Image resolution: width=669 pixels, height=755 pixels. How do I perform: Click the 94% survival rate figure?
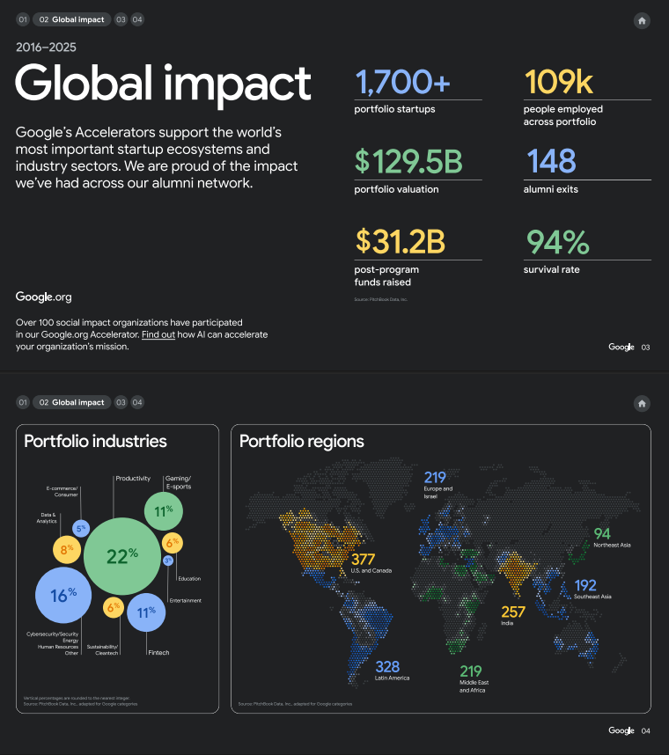558,242
